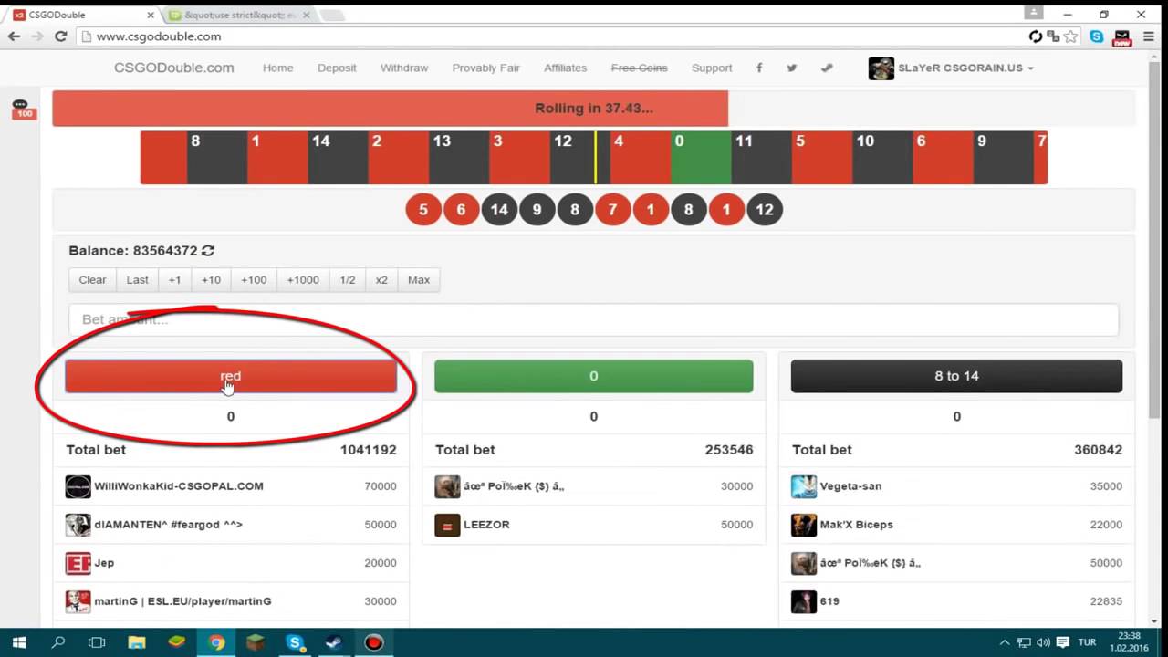Click the Clear bet button
The width and height of the screenshot is (1168, 657).
[x=92, y=280]
